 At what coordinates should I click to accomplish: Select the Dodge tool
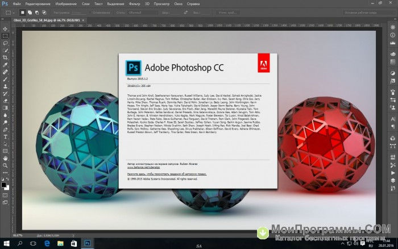5,122
